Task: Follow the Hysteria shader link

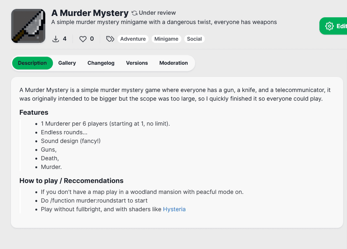Action: 174,209
